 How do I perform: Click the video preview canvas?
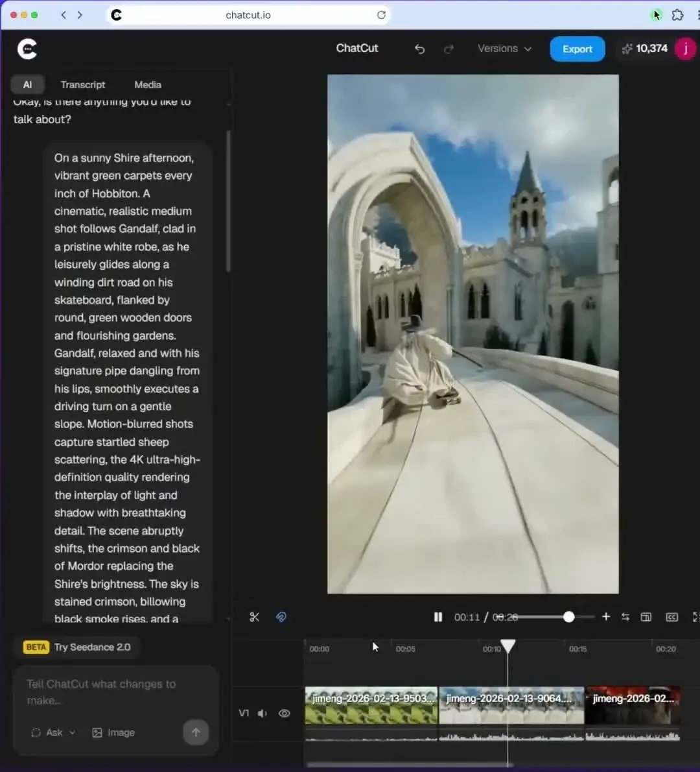pos(472,334)
